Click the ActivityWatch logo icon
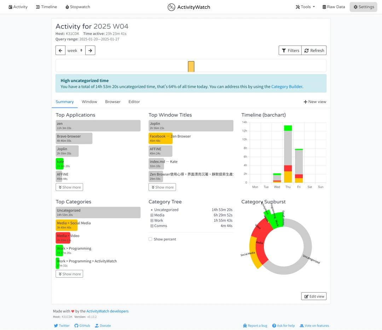The image size is (382, 330). pos(172,7)
